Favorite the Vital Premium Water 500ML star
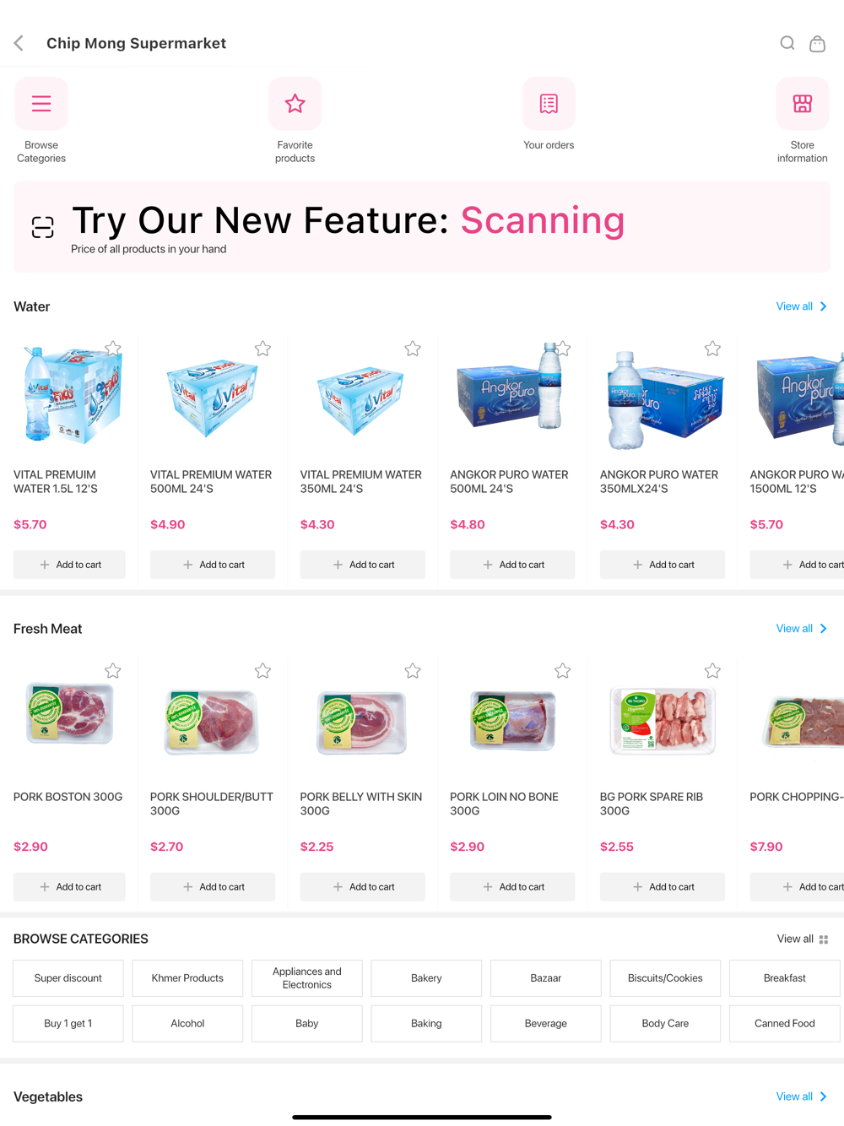This screenshot has width=844, height=1126. (x=262, y=349)
